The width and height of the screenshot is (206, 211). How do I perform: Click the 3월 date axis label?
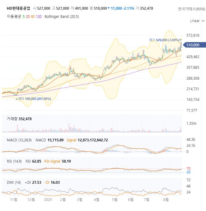coord(80,199)
